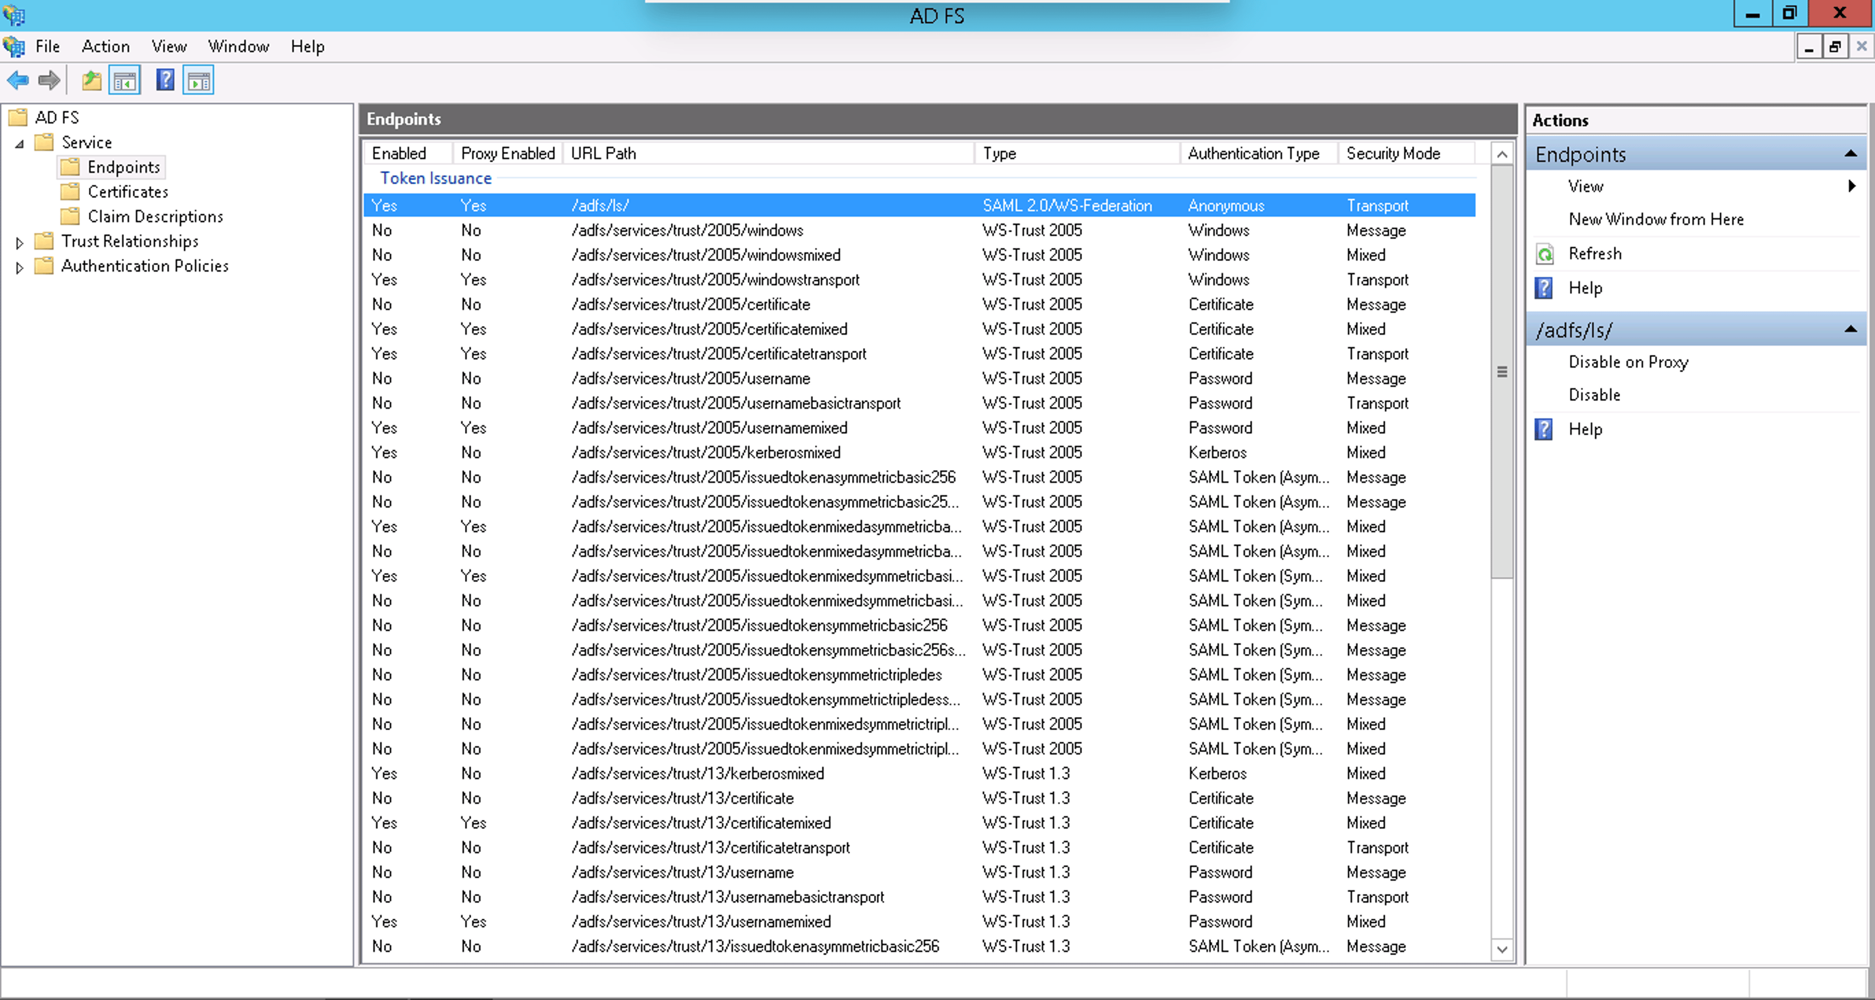Collapse the /adfs/ls/ actions section

[x=1850, y=329]
